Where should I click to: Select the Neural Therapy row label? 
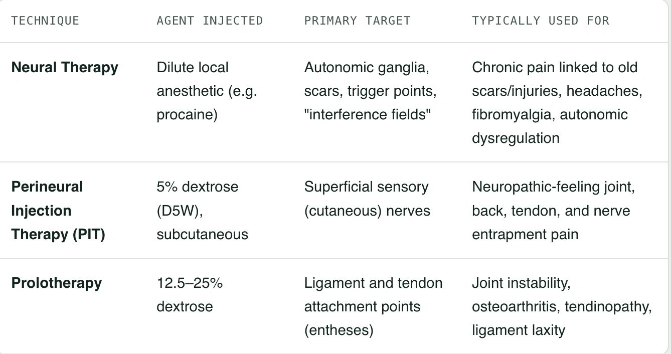coord(65,67)
